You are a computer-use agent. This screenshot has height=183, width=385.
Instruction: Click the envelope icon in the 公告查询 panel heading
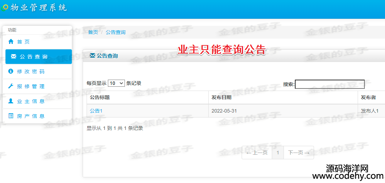[93, 56]
